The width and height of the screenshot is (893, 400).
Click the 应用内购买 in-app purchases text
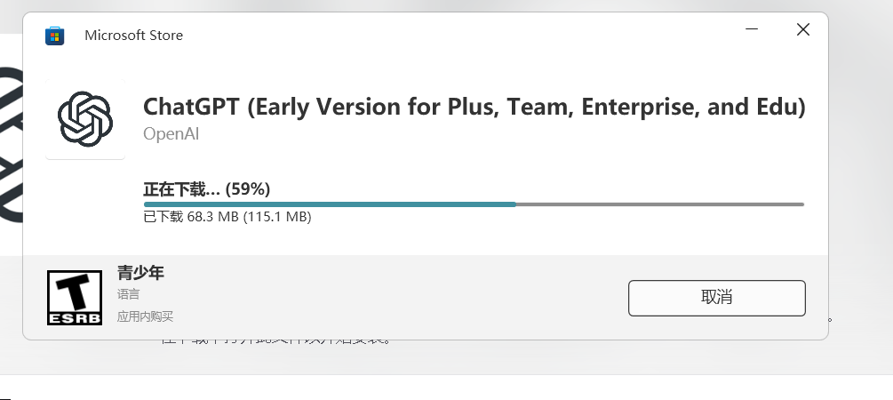tap(145, 316)
